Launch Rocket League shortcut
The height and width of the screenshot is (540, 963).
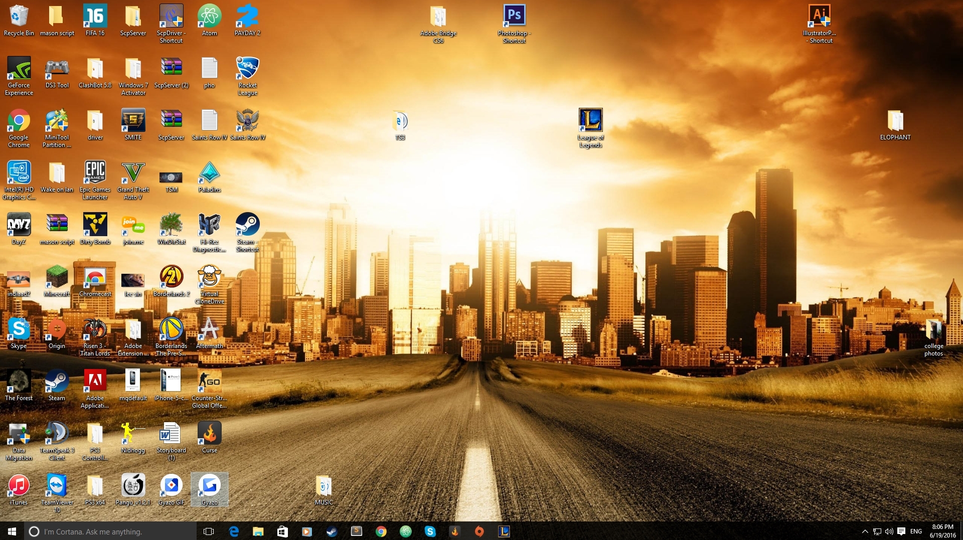click(x=247, y=76)
